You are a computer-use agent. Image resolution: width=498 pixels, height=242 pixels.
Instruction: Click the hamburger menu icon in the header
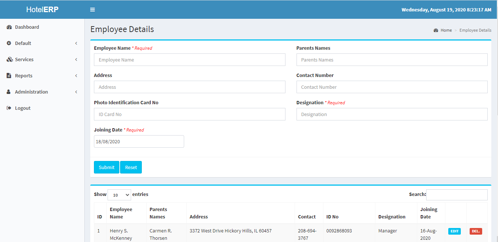click(x=92, y=9)
